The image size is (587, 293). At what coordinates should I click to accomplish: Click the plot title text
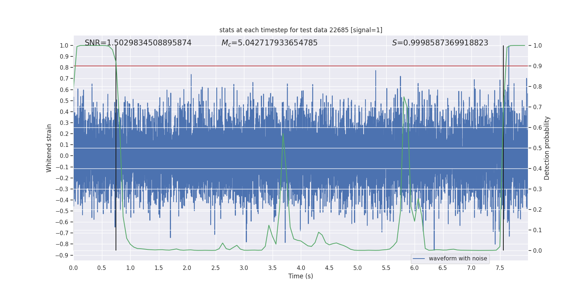coord(300,30)
